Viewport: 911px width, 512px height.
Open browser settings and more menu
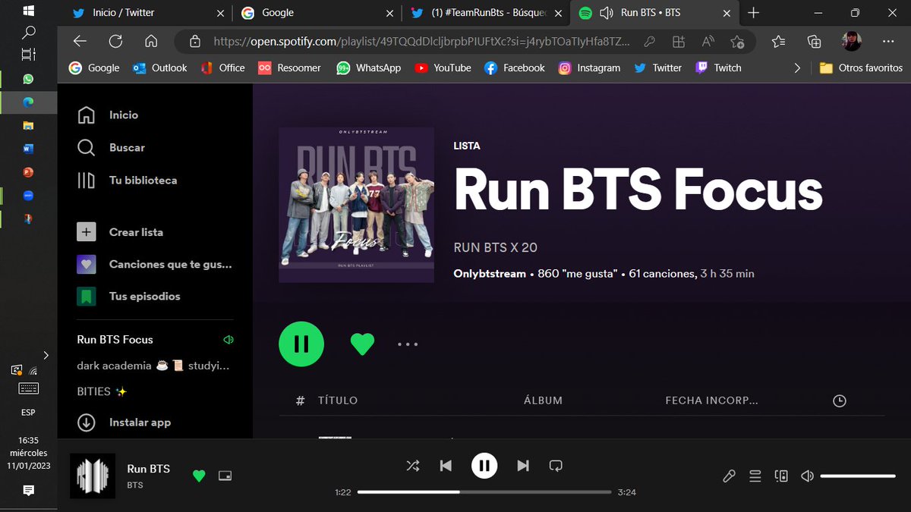(887, 42)
